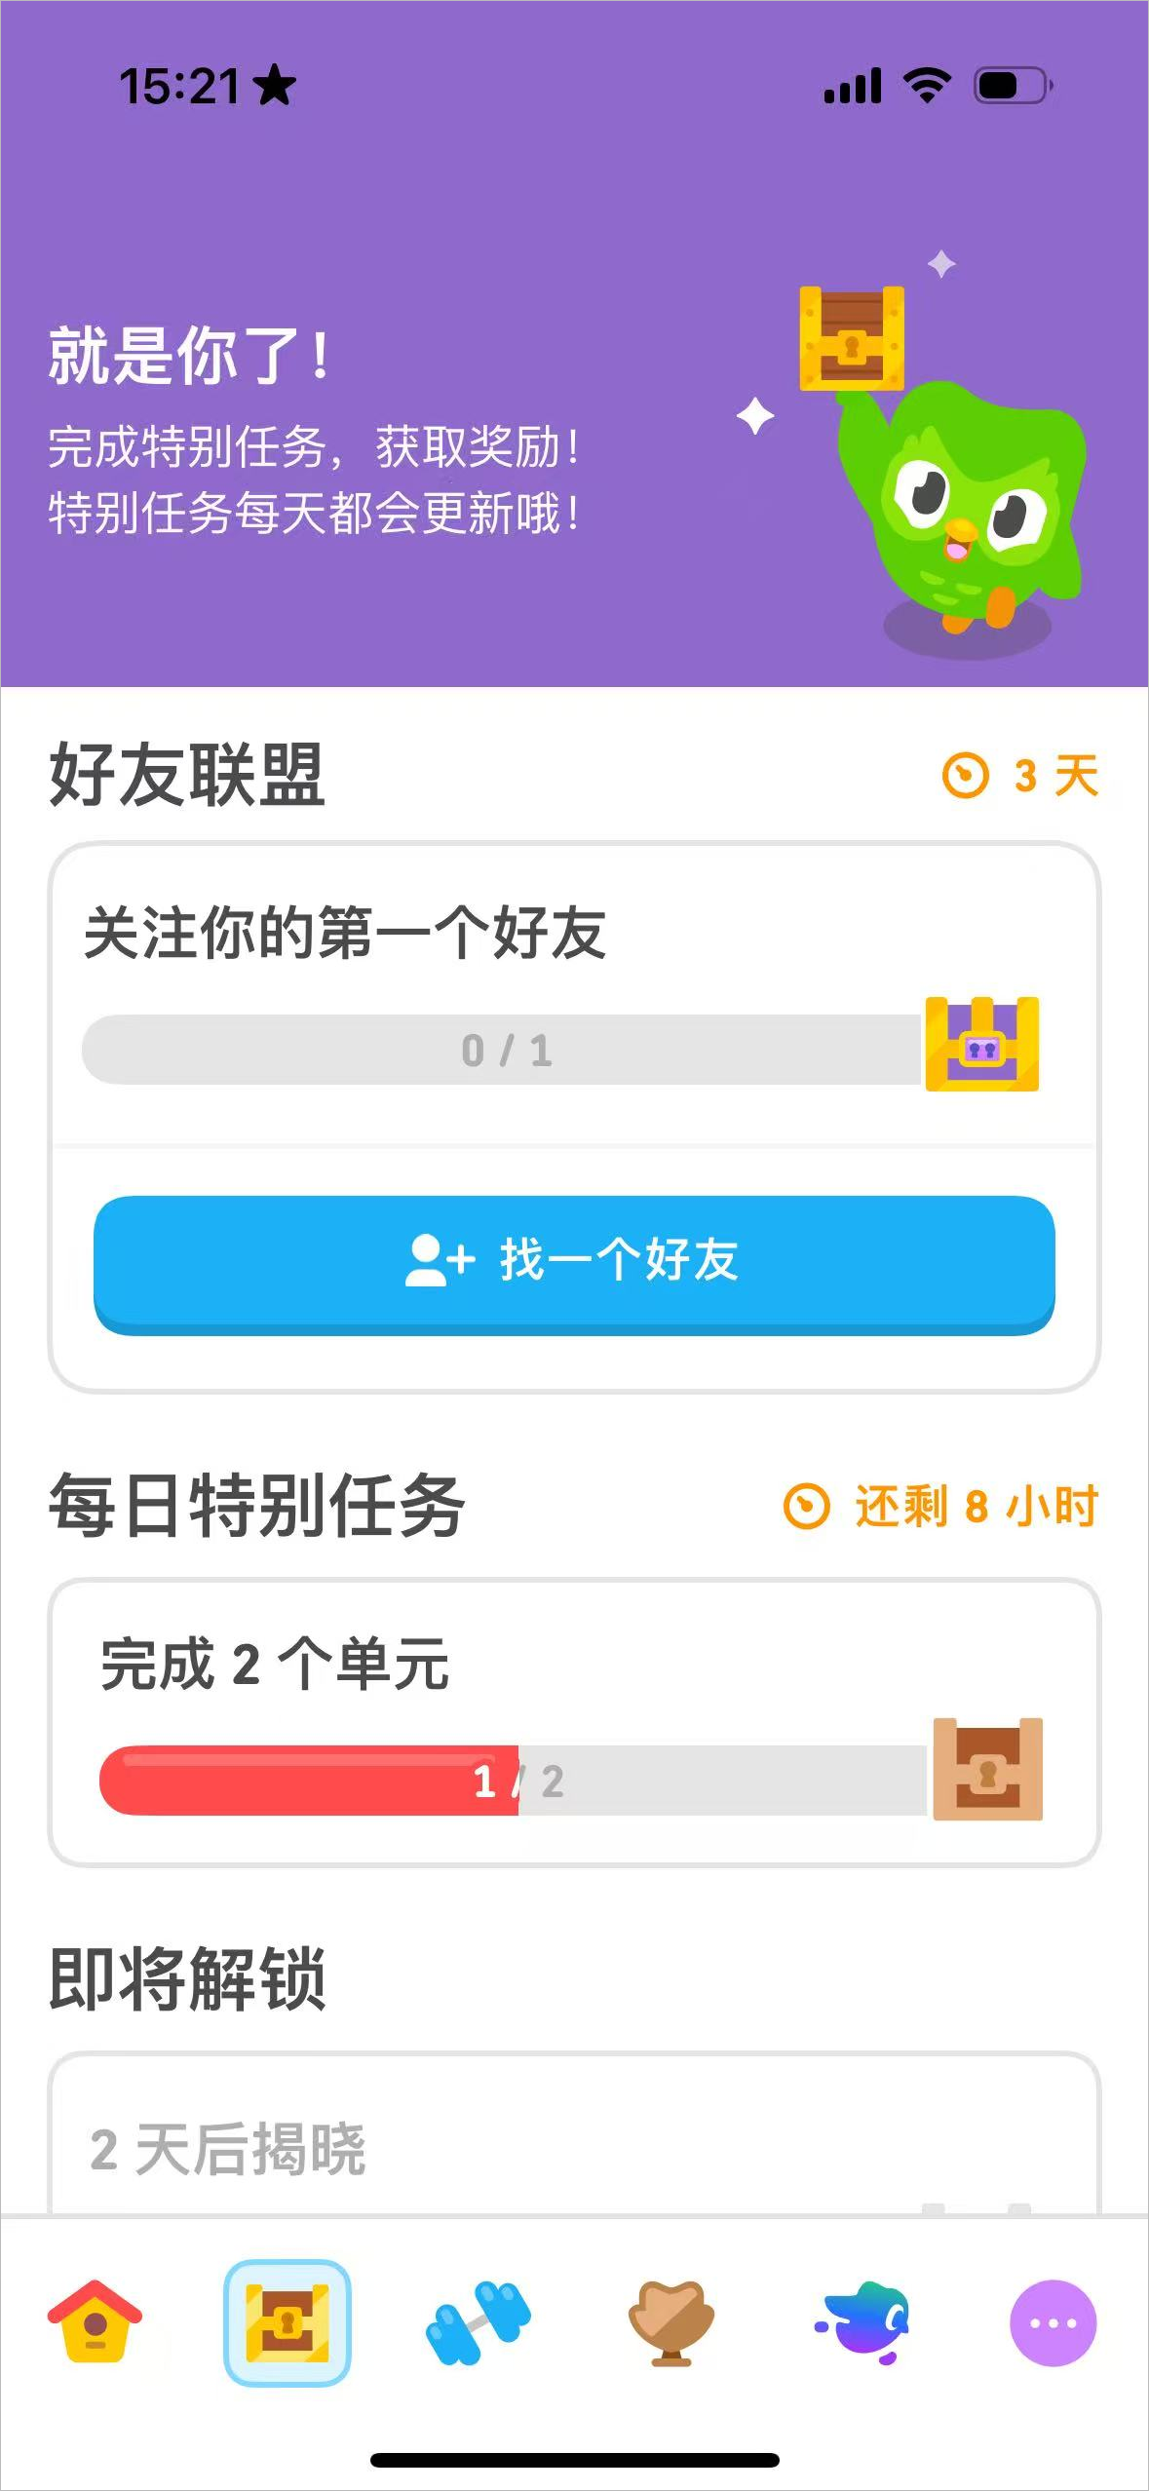Open the Leaderboard trophy tab
Image resolution: width=1149 pixels, height=2491 pixels.
tap(670, 2322)
